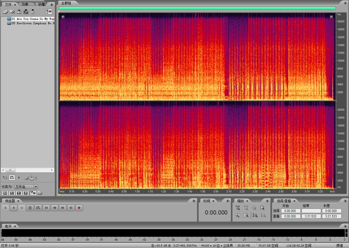Toggle the show audio files filter
The height and width of the screenshot is (248, 349).
tap(5, 193)
